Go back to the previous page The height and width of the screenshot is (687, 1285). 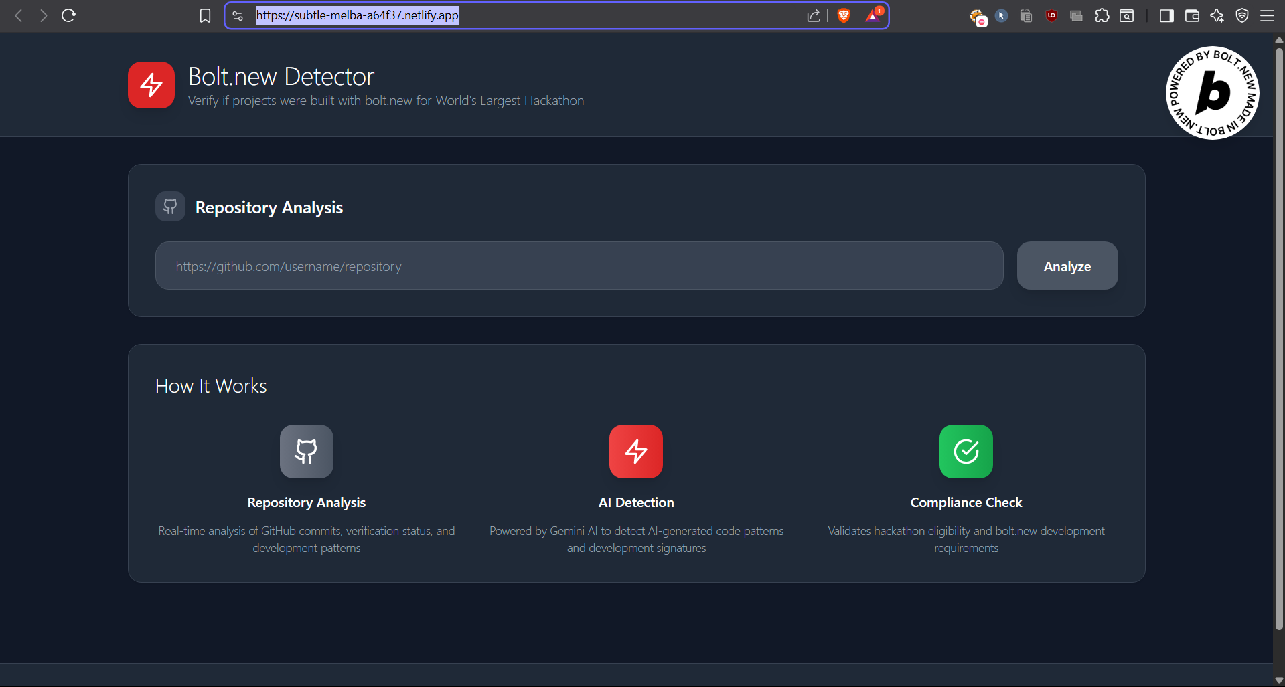(19, 15)
